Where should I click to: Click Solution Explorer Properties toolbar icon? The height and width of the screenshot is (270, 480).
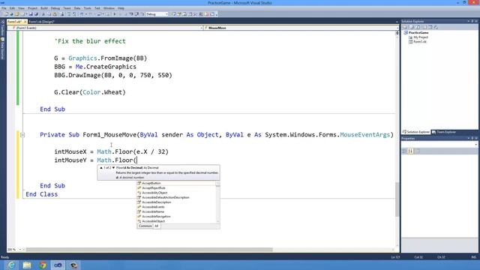coord(404,27)
